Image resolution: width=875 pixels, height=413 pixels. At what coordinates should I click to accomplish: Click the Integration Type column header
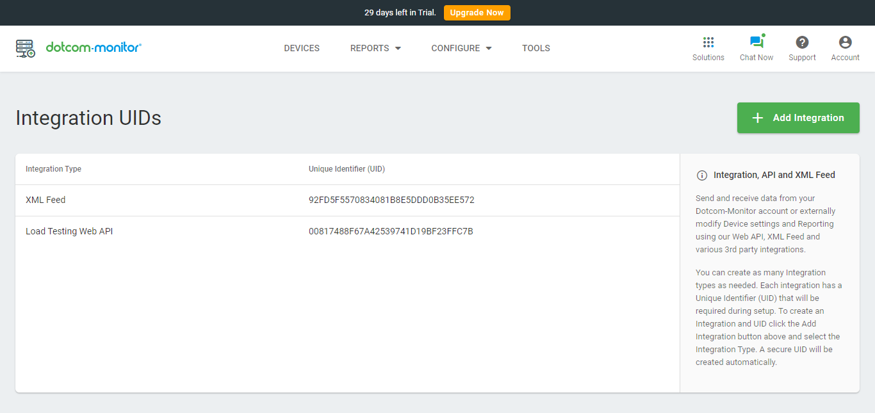[x=53, y=168]
